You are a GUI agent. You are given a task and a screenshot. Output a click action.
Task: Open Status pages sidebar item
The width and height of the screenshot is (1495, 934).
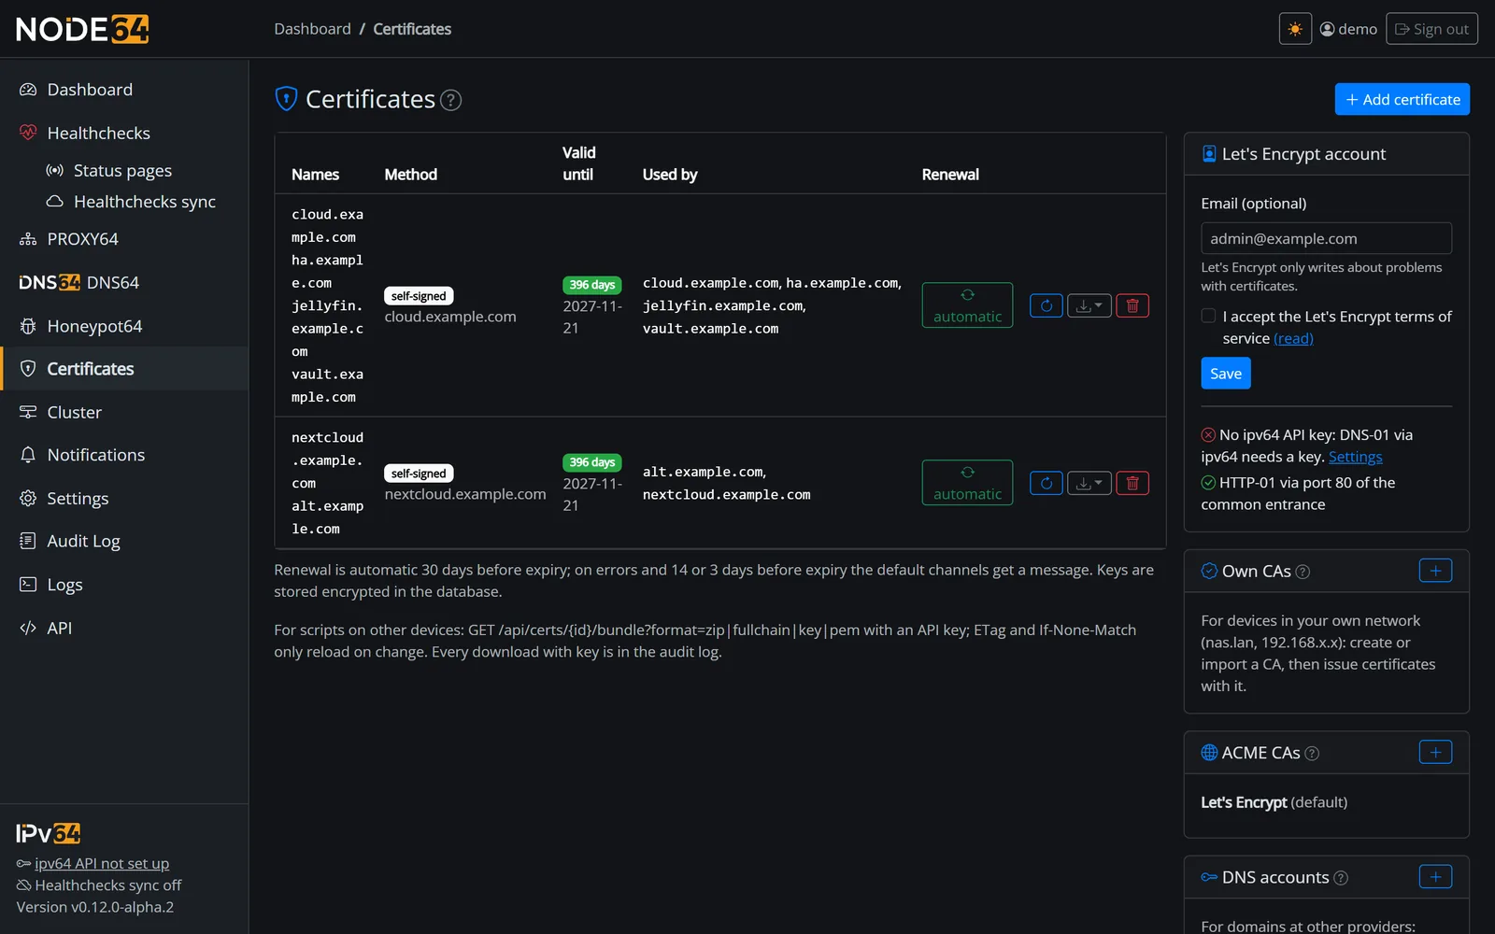click(x=124, y=170)
